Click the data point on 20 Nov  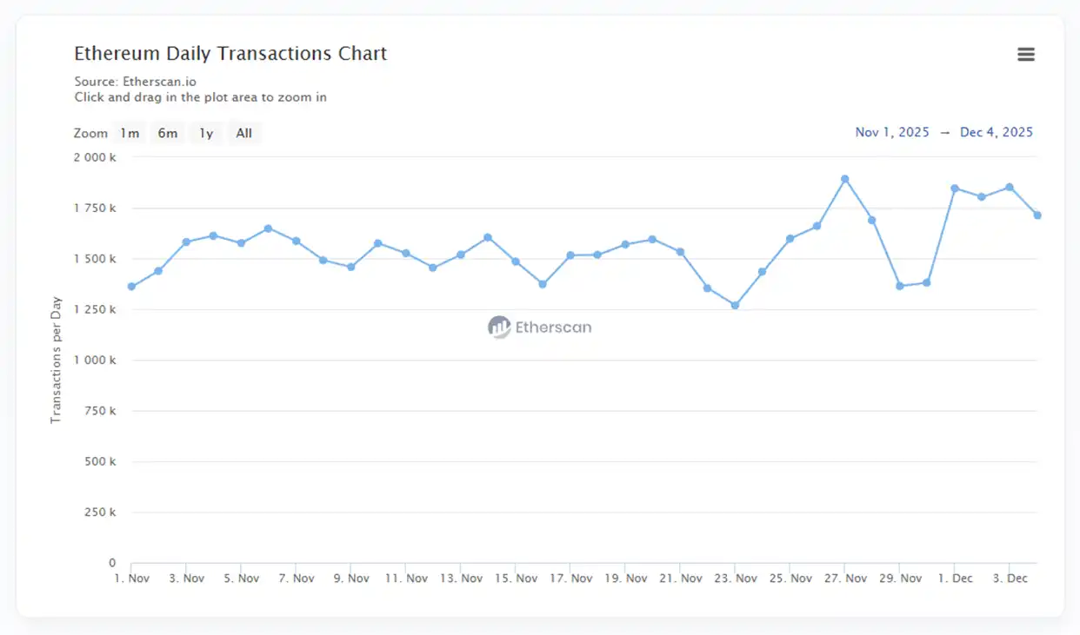pyautogui.click(x=652, y=239)
